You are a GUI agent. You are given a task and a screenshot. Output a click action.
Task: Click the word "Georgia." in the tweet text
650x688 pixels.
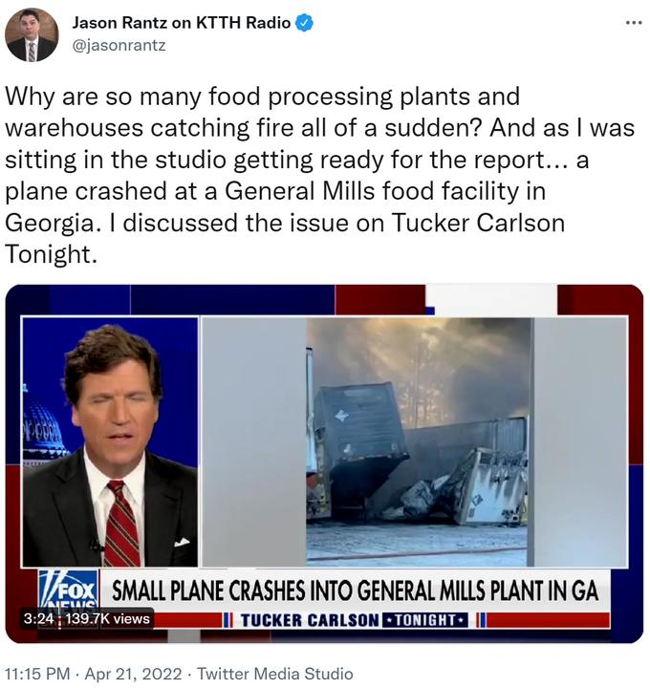pos(49,223)
